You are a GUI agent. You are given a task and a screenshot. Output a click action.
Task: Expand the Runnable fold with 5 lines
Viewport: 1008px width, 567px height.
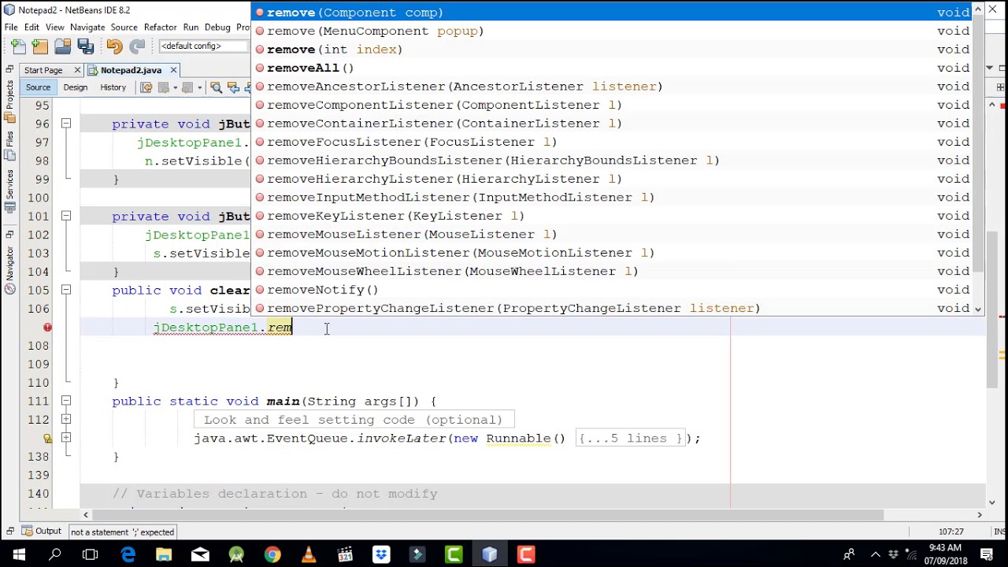(x=66, y=438)
